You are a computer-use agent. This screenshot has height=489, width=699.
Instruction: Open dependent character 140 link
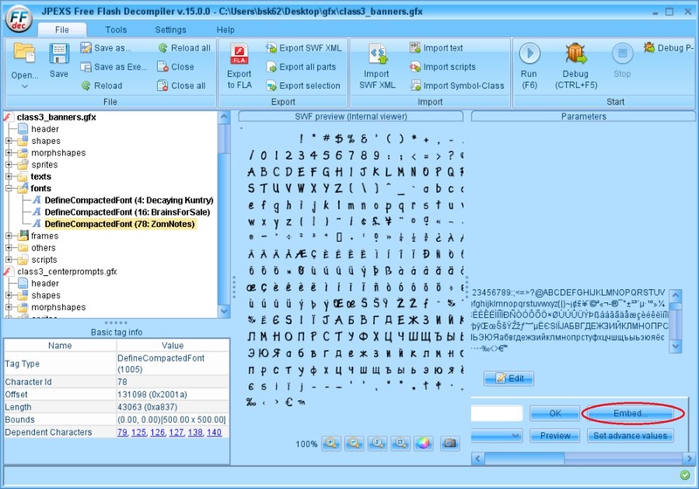coord(214,432)
